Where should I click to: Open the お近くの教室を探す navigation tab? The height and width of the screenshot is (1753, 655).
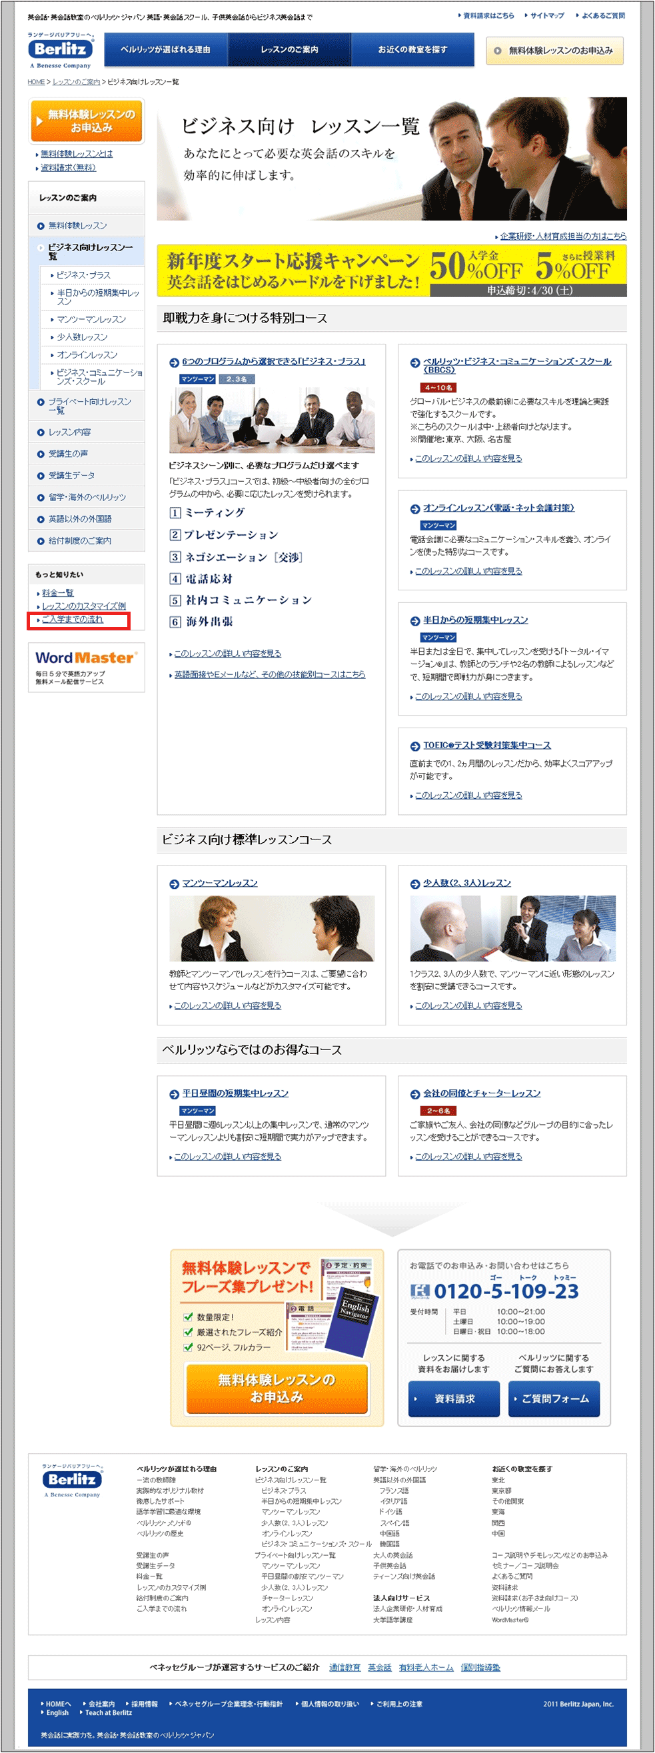[412, 50]
